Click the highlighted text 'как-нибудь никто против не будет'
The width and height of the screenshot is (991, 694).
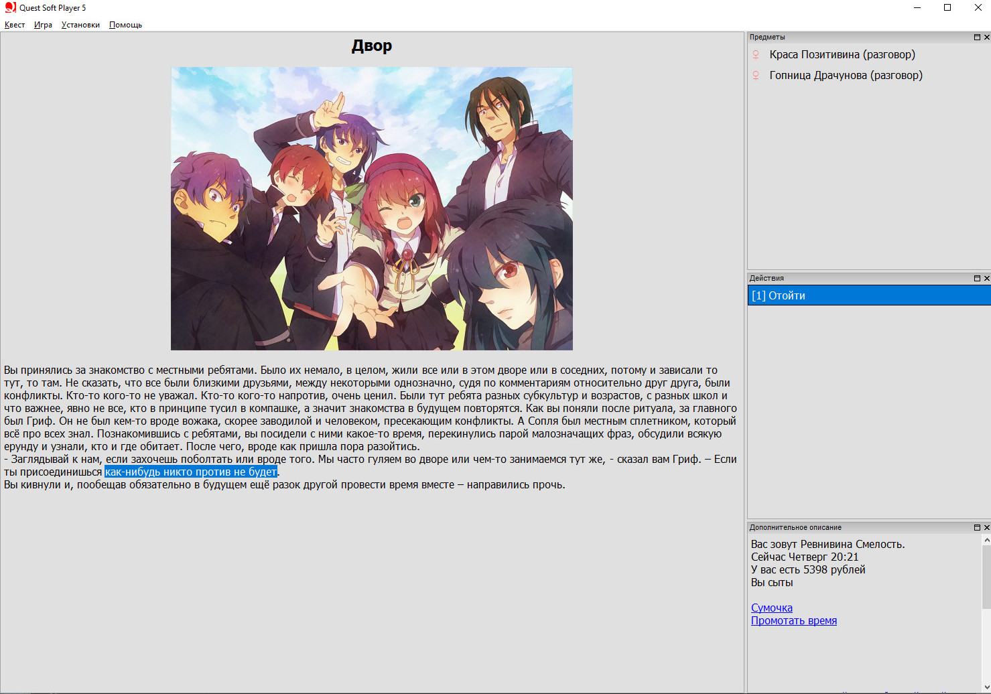click(191, 472)
